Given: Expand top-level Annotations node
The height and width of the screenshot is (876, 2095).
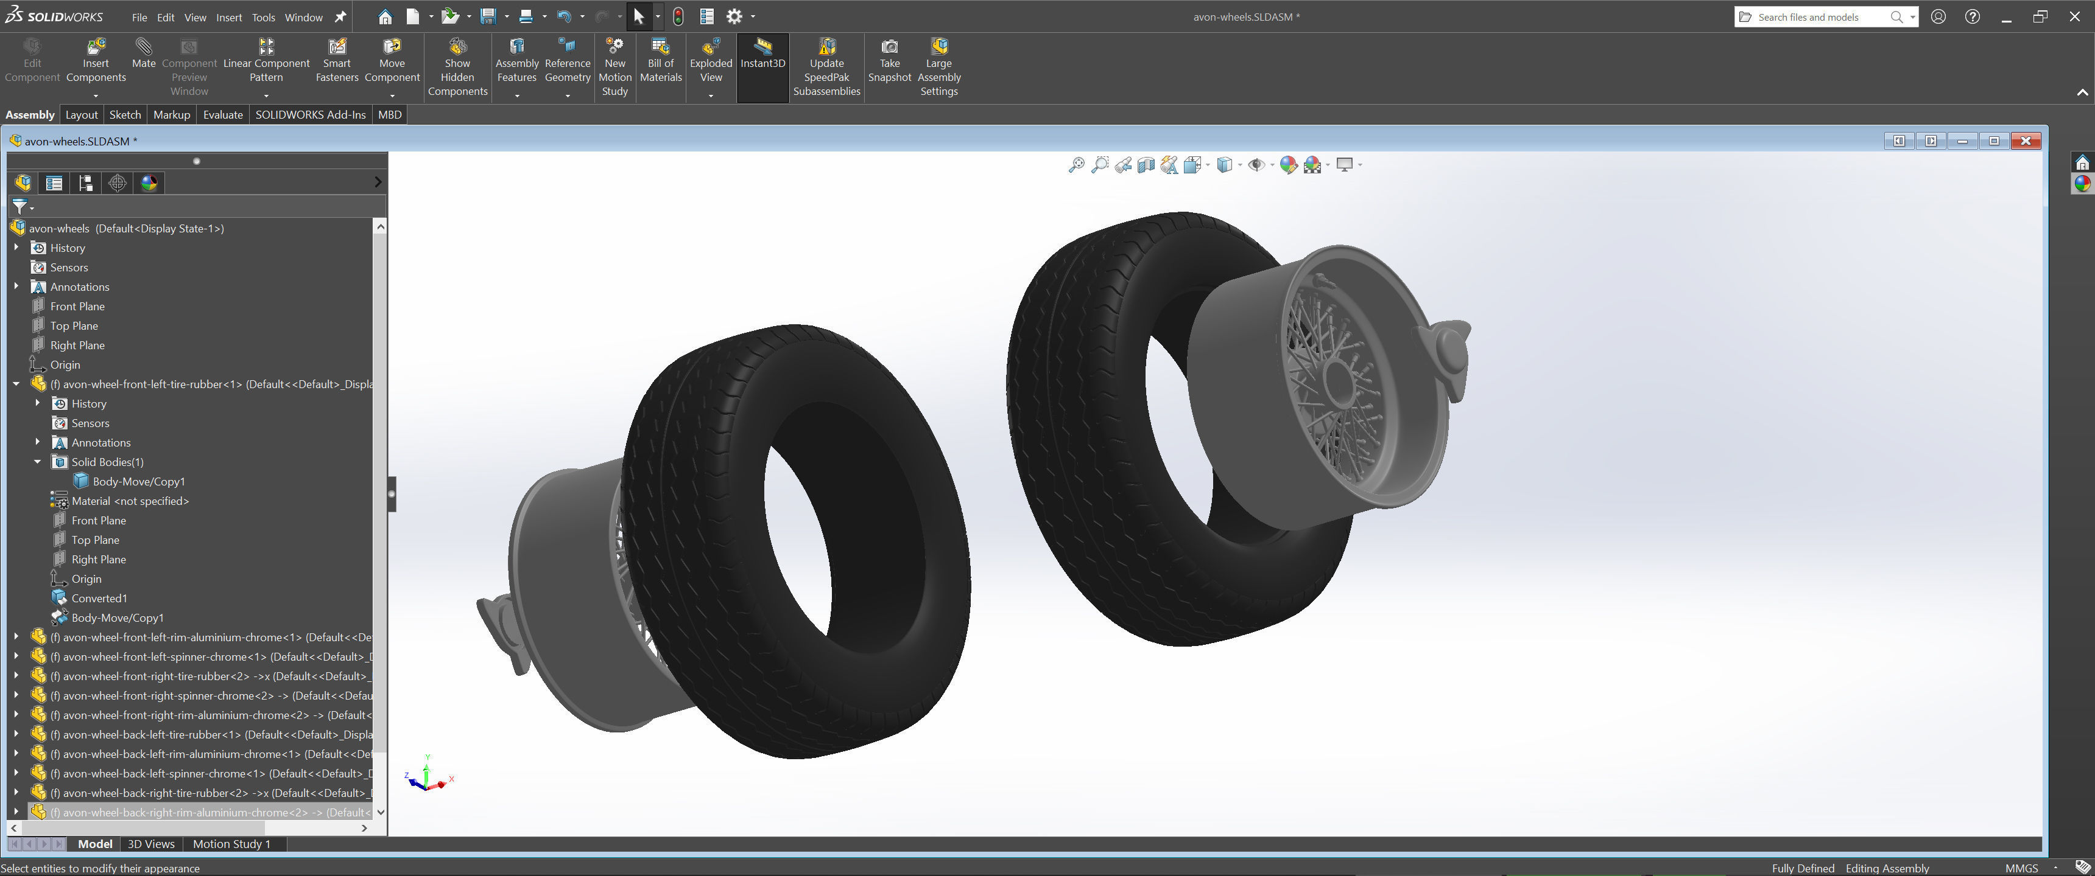Looking at the screenshot, I should point(16,286).
